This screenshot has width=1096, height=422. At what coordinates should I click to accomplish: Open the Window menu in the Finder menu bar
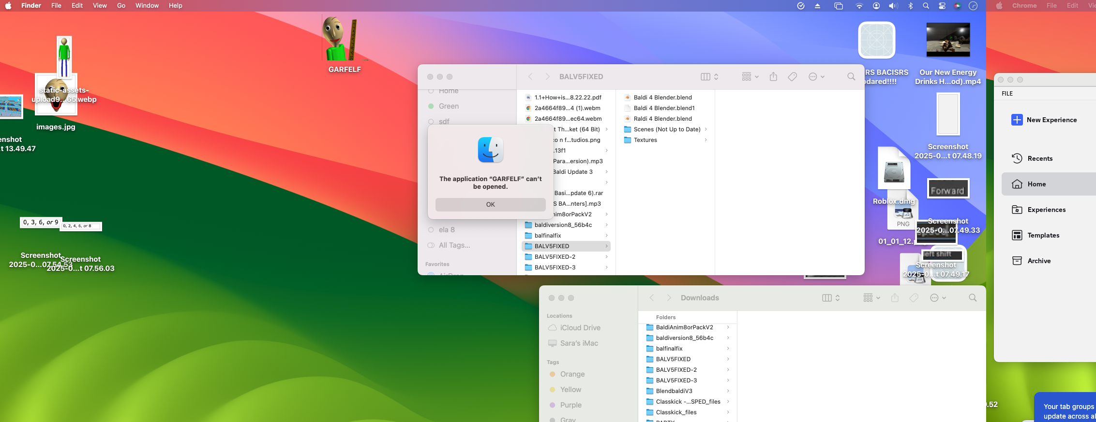point(147,6)
